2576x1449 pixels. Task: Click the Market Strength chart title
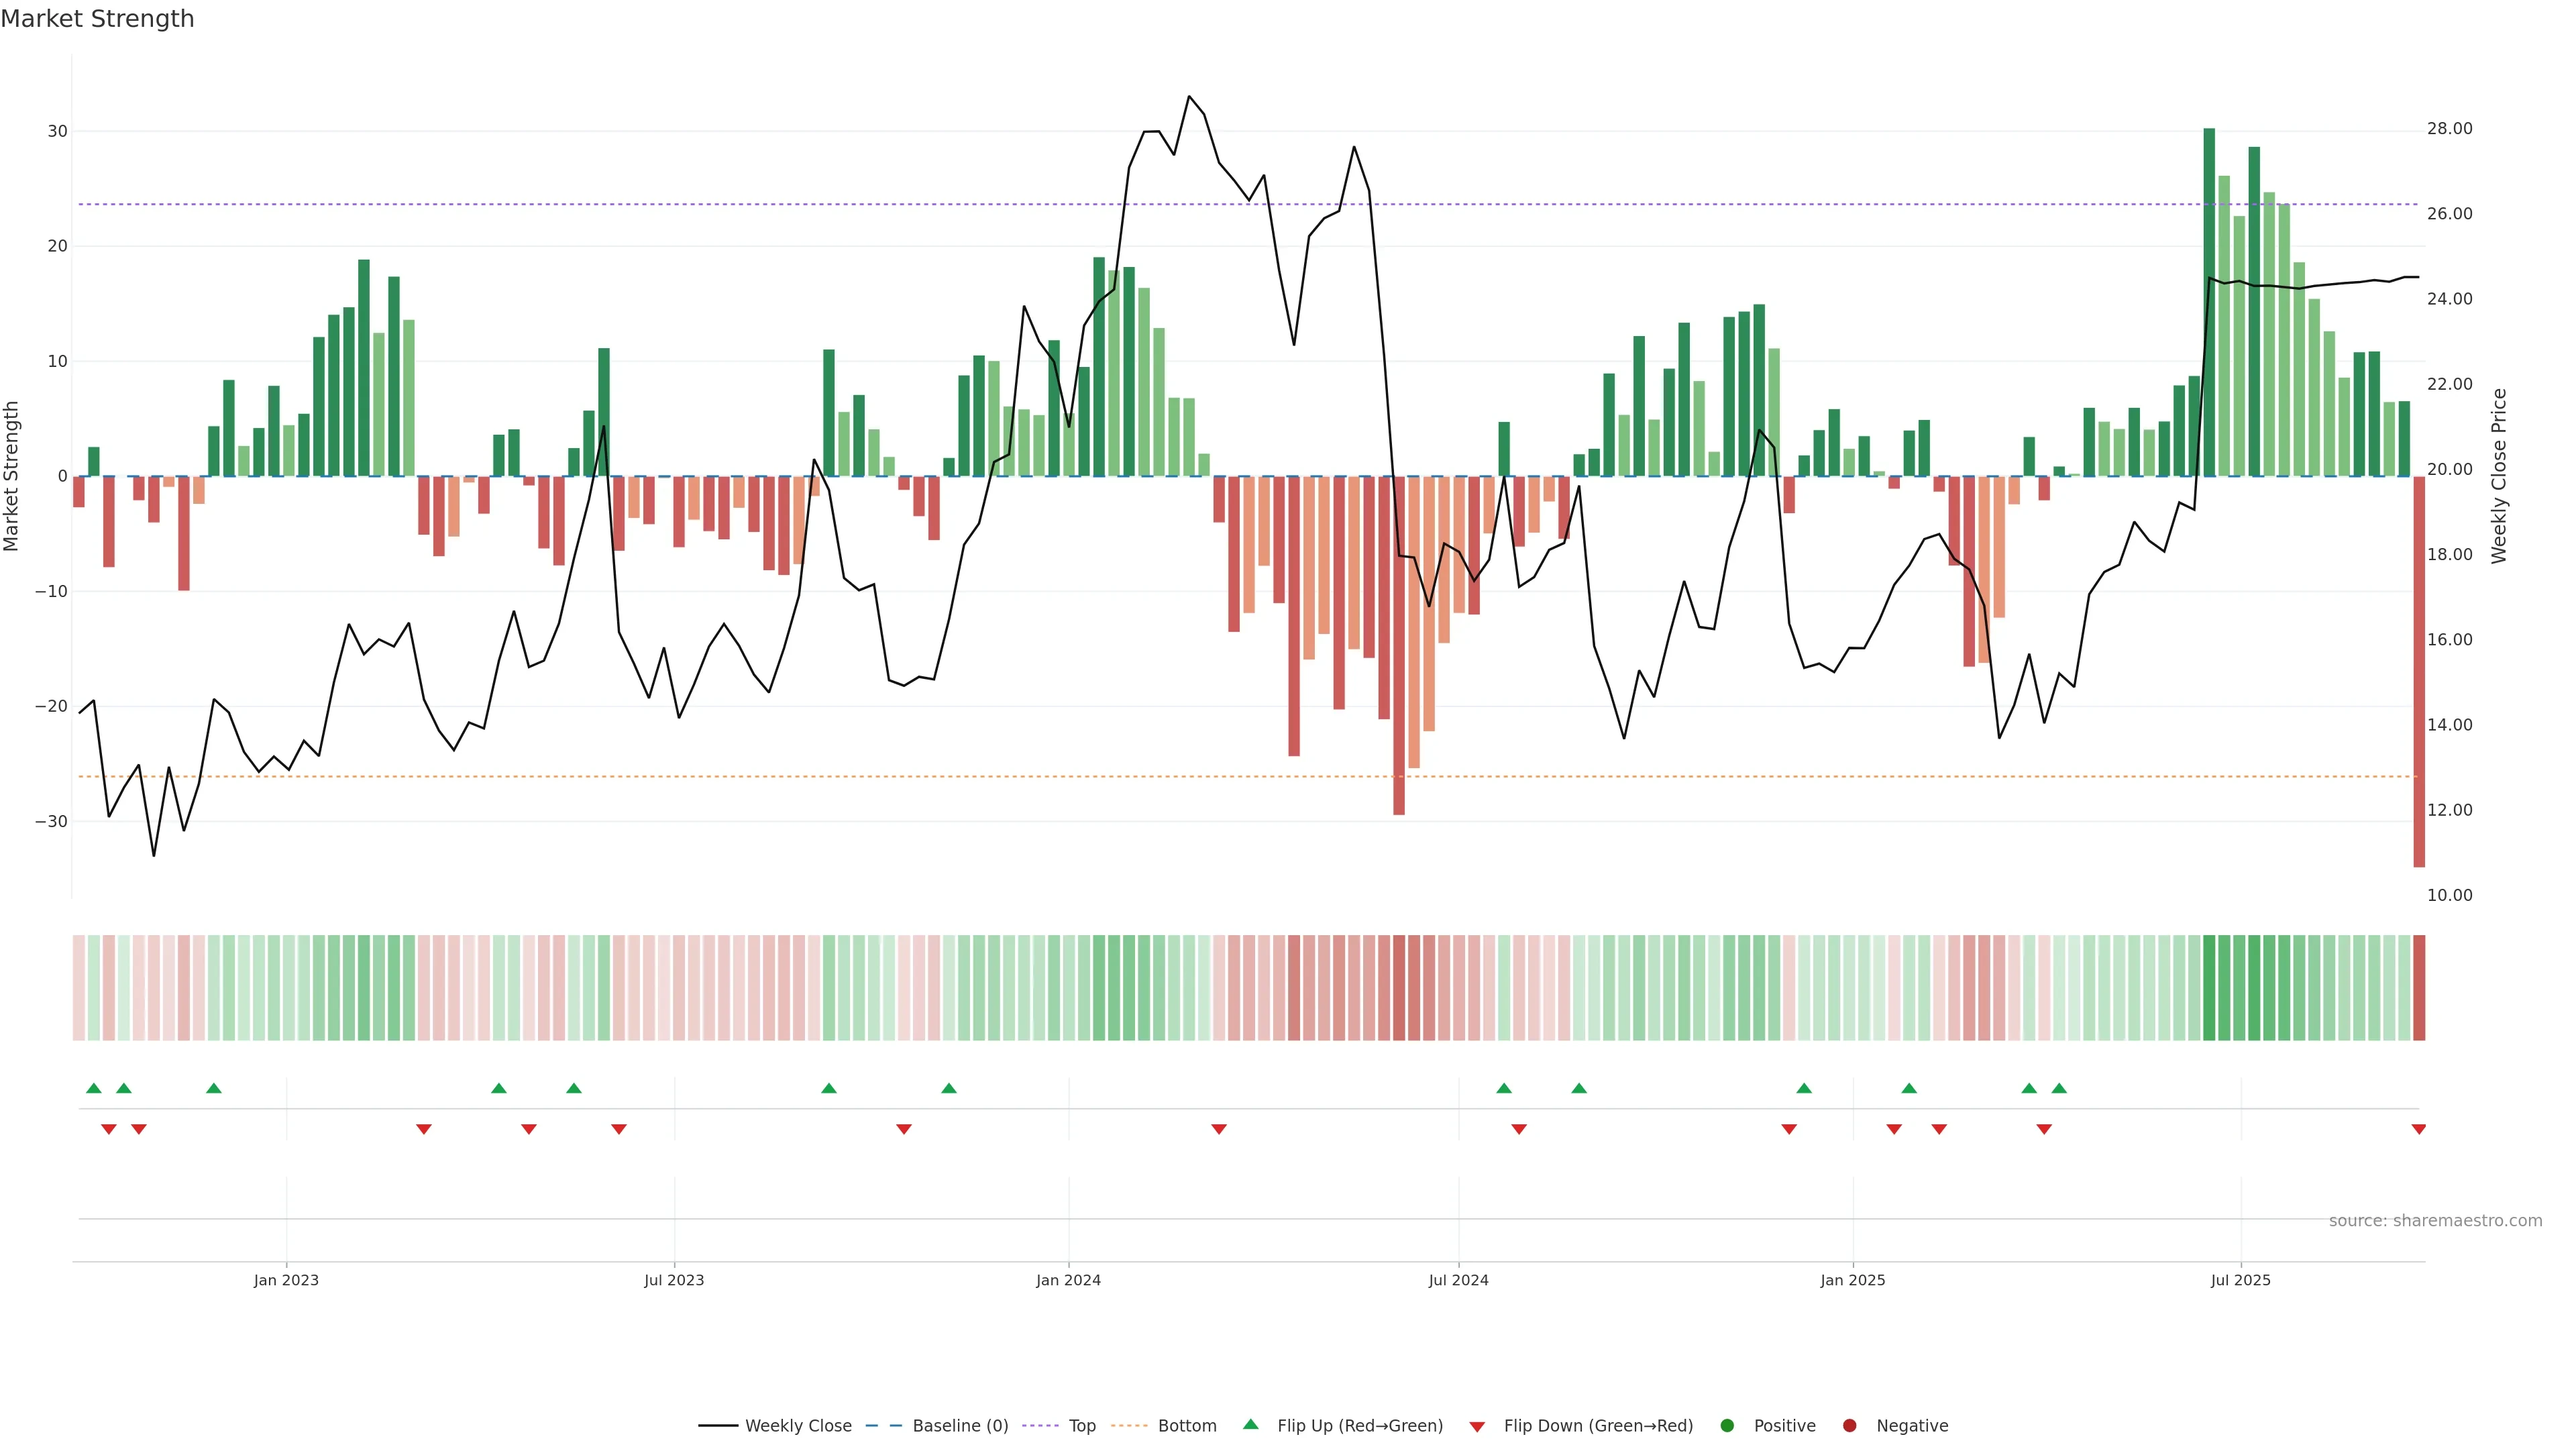pyautogui.click(x=97, y=19)
